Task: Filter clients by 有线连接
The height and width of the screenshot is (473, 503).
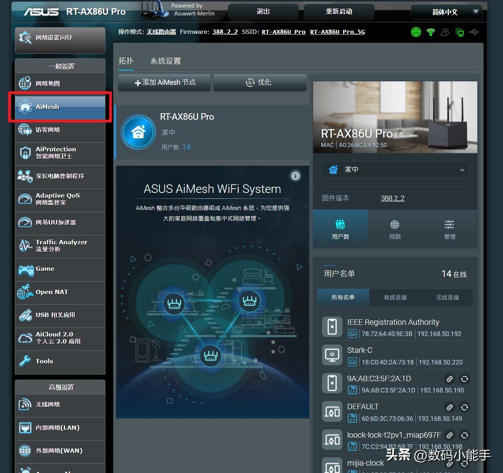Action: (x=395, y=298)
